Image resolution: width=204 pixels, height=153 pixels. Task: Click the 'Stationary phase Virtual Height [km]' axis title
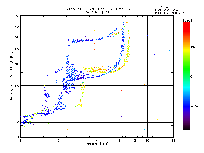coord(11,76)
